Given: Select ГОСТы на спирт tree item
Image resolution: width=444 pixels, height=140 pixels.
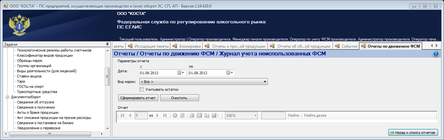Looking at the screenshot, I should pos(30,87).
